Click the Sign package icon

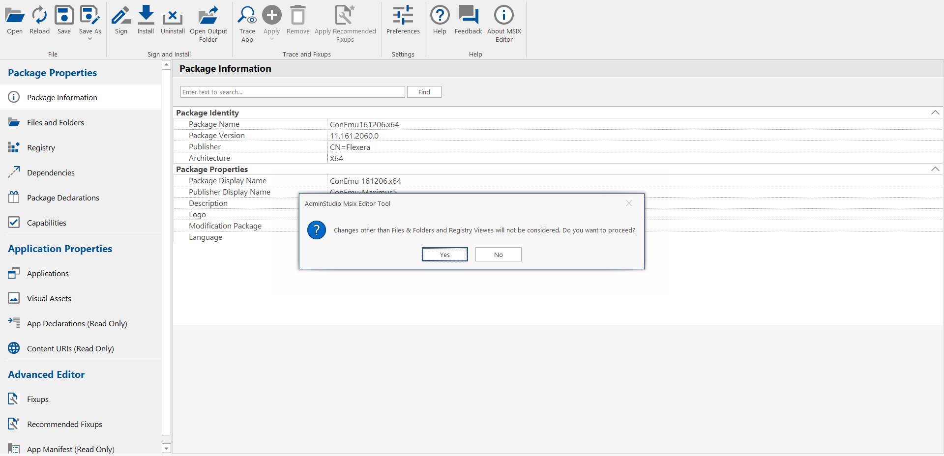[121, 16]
